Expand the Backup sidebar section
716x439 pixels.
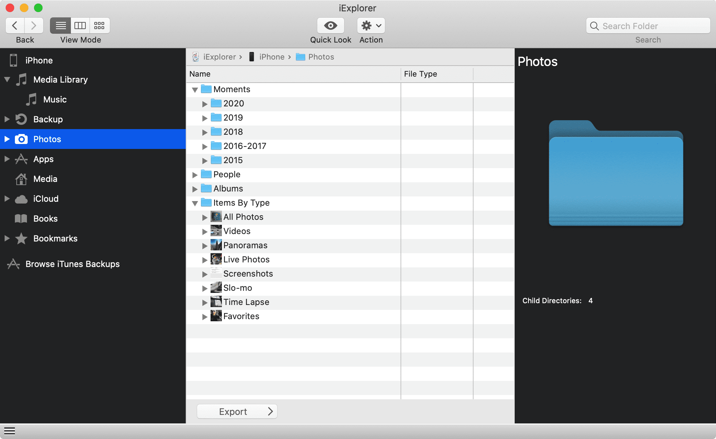[x=7, y=119]
